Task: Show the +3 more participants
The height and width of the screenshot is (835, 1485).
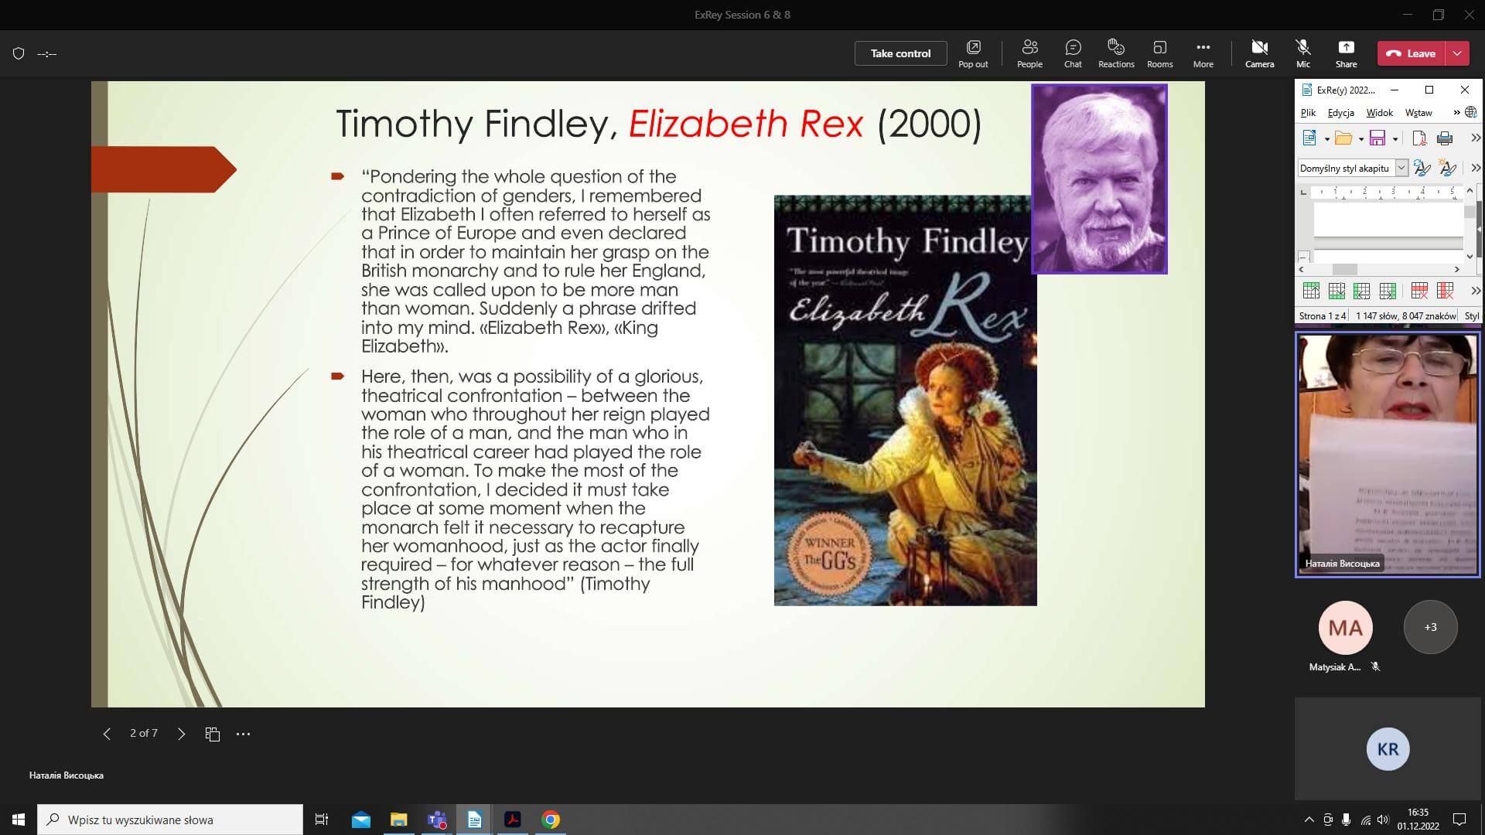Action: pos(1430,627)
